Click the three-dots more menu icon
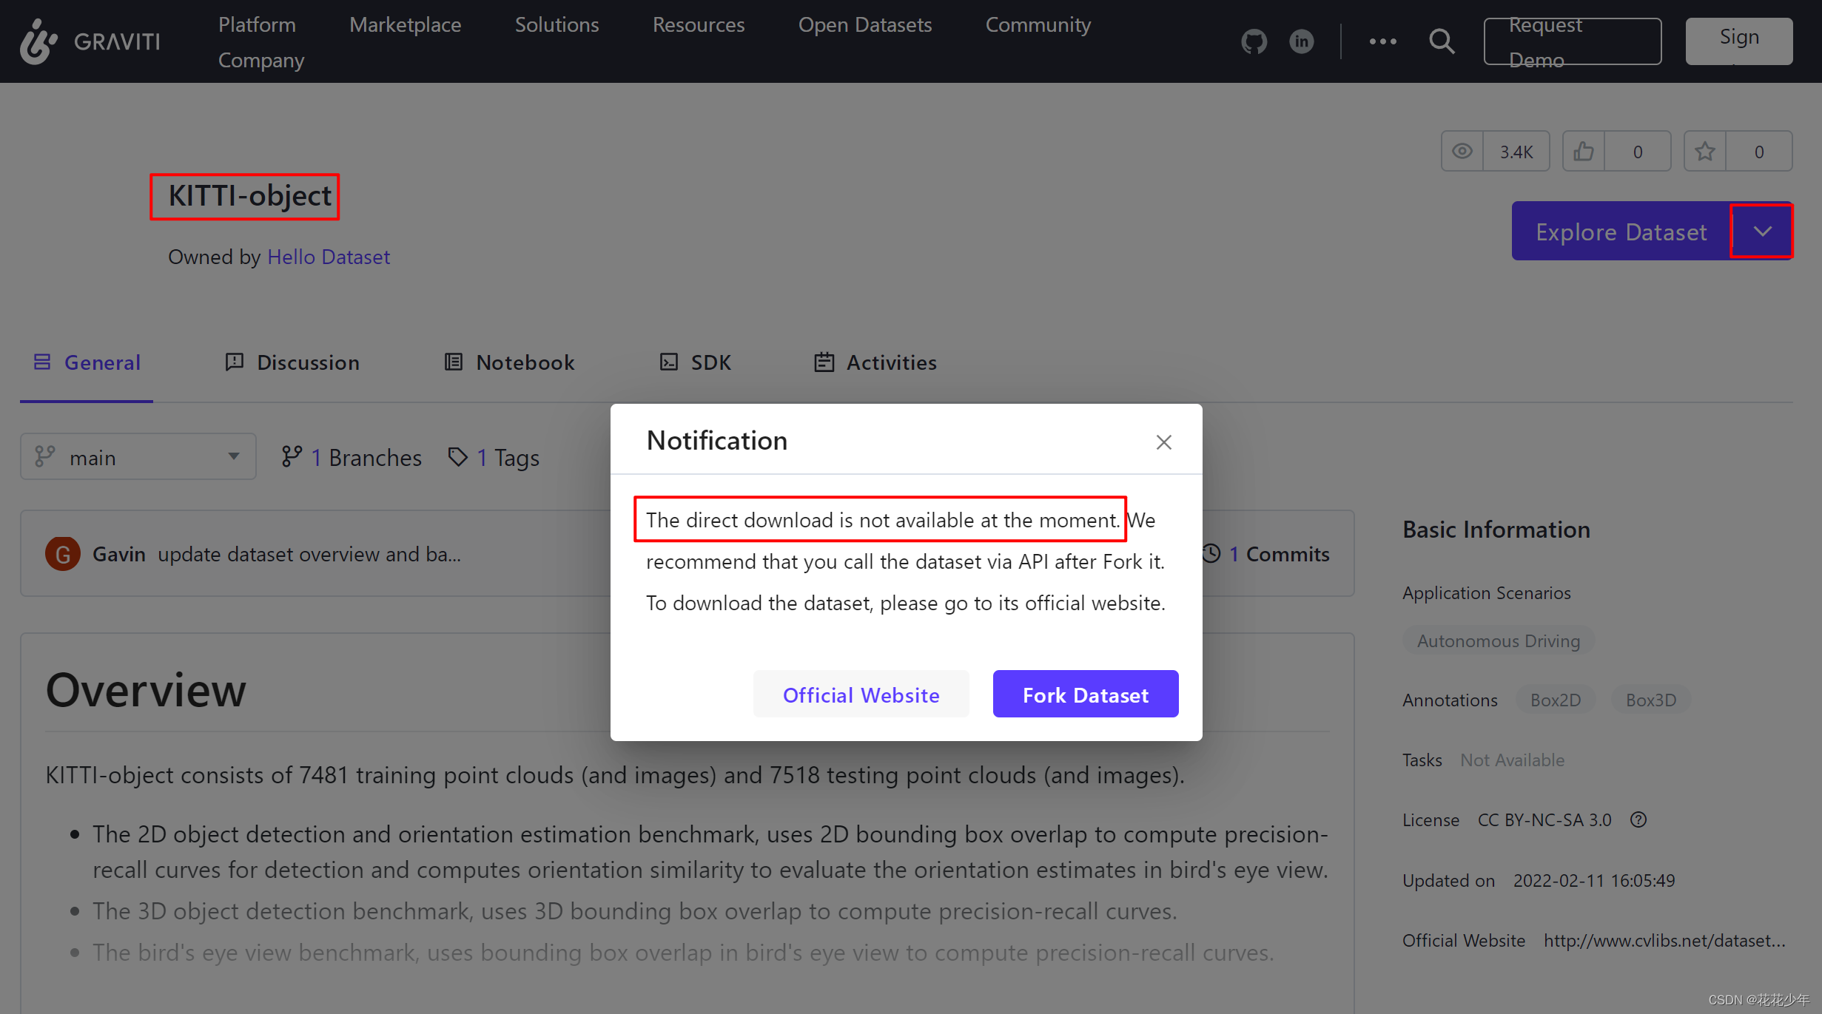This screenshot has width=1822, height=1014. coord(1382,41)
